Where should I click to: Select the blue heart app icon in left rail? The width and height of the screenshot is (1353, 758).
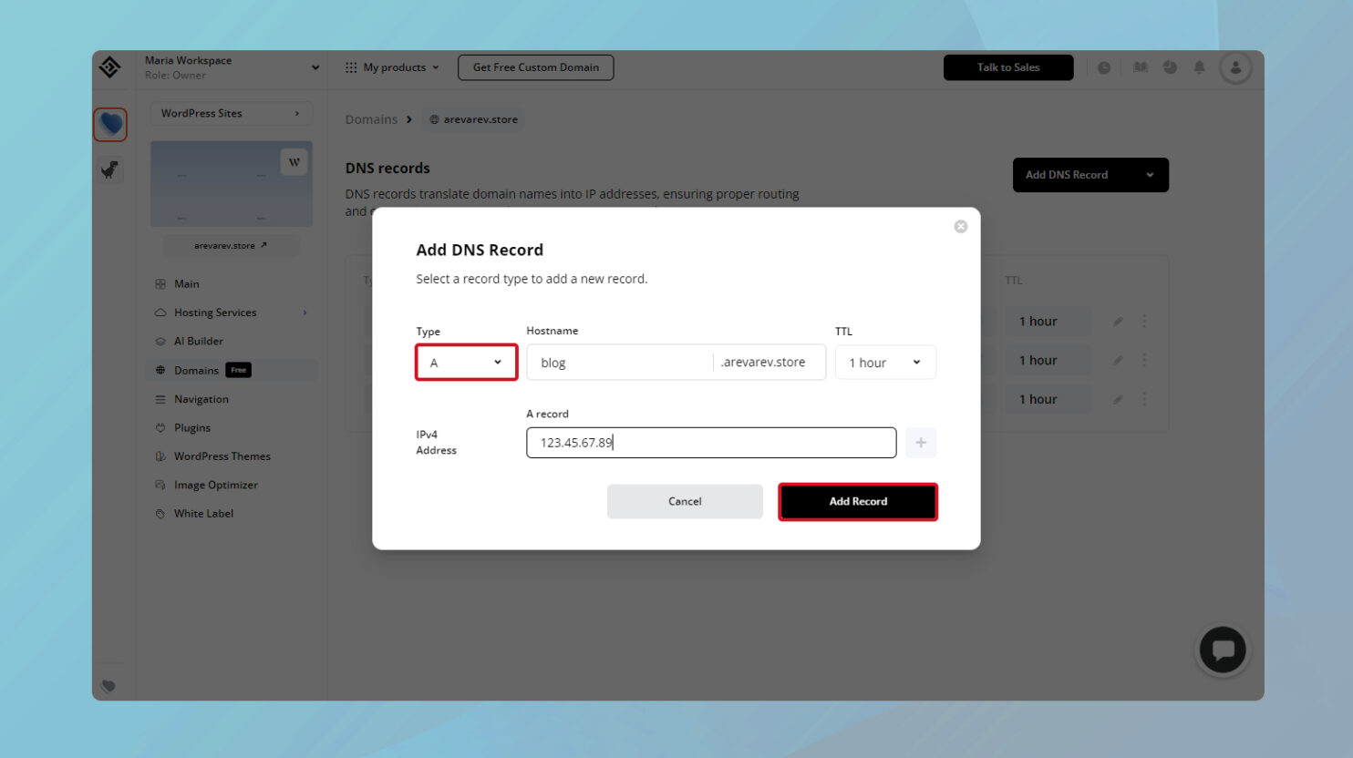click(109, 124)
